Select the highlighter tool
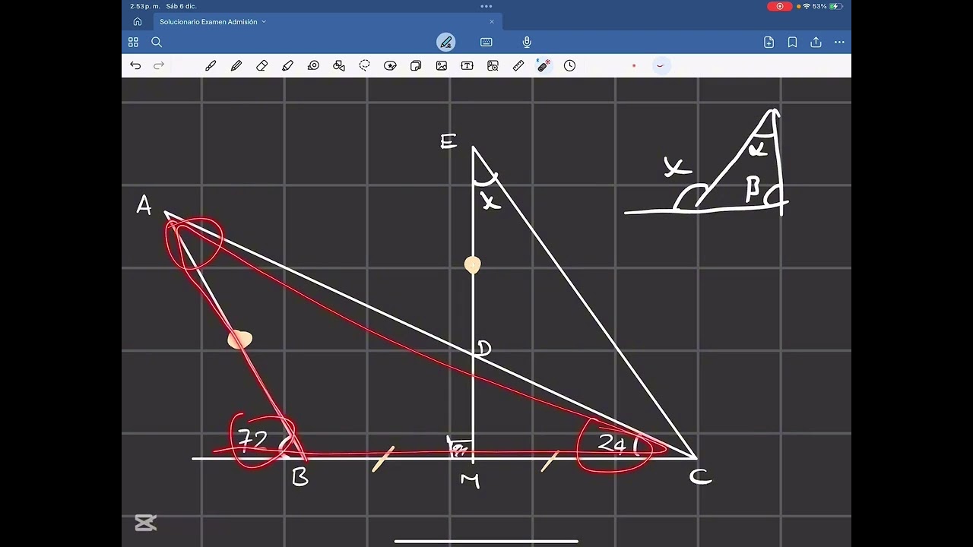The height and width of the screenshot is (547, 973). click(x=287, y=66)
